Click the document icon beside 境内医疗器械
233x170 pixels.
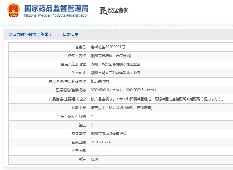point(10,35)
